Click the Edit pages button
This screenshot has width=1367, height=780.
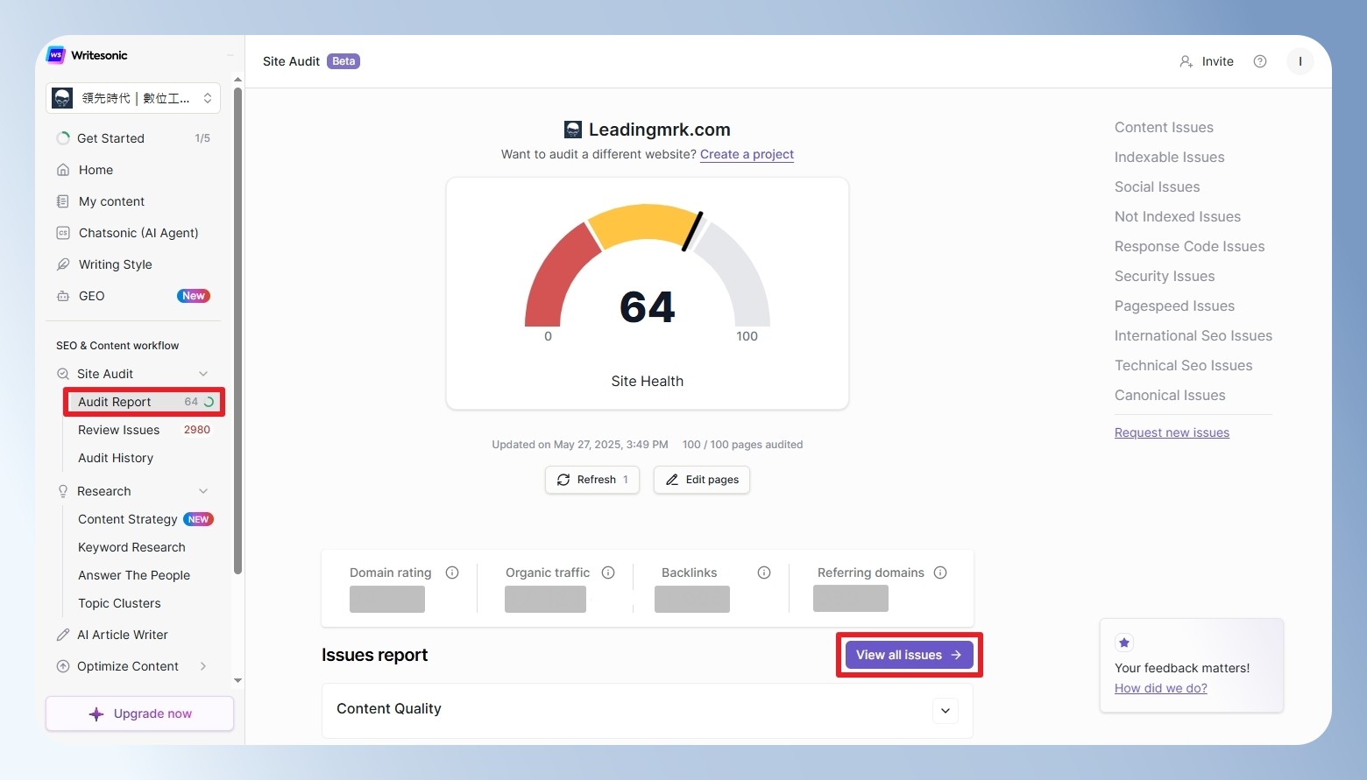(x=702, y=480)
